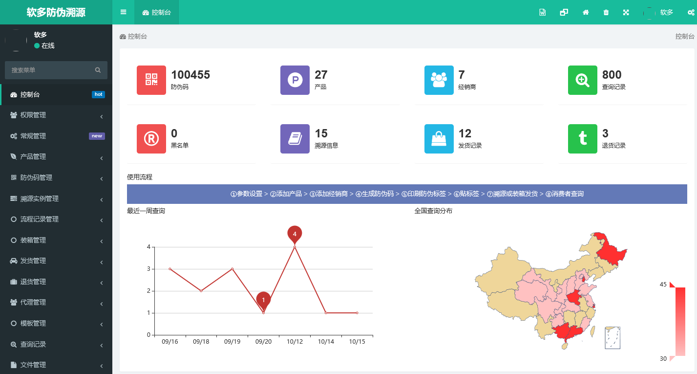Image resolution: width=697 pixels, height=374 pixels.
Task: Click the green return records icon
Action: (x=582, y=139)
